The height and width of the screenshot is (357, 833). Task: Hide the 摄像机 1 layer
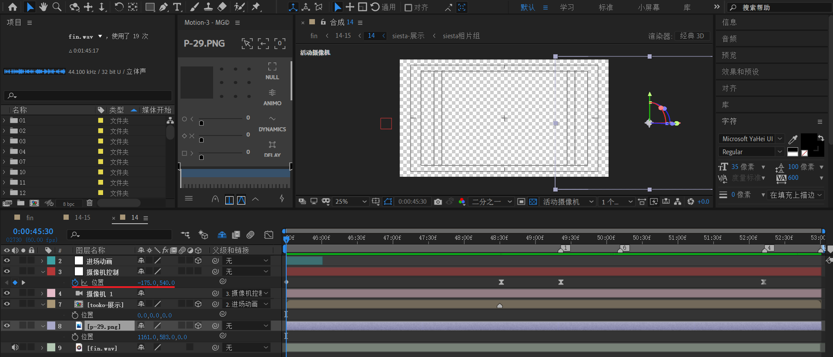coord(7,293)
